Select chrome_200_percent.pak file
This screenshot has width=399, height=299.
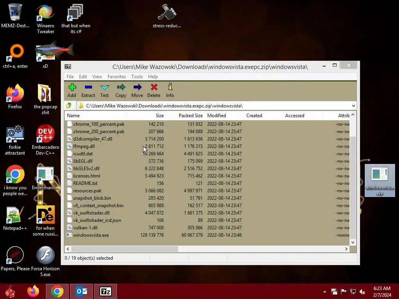point(99,132)
